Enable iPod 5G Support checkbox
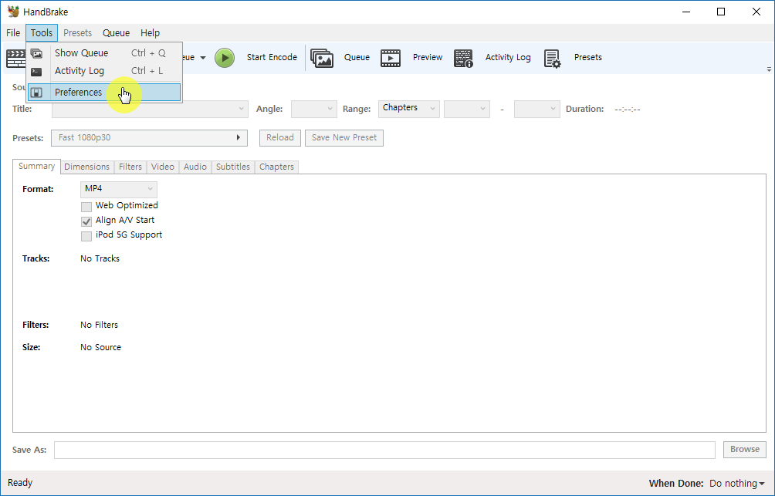This screenshot has width=775, height=496. click(86, 236)
